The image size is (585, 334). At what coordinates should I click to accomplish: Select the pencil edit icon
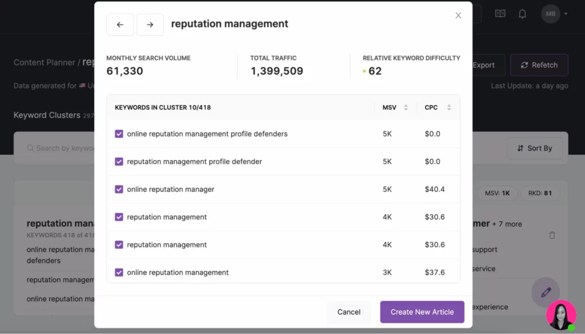click(x=546, y=292)
